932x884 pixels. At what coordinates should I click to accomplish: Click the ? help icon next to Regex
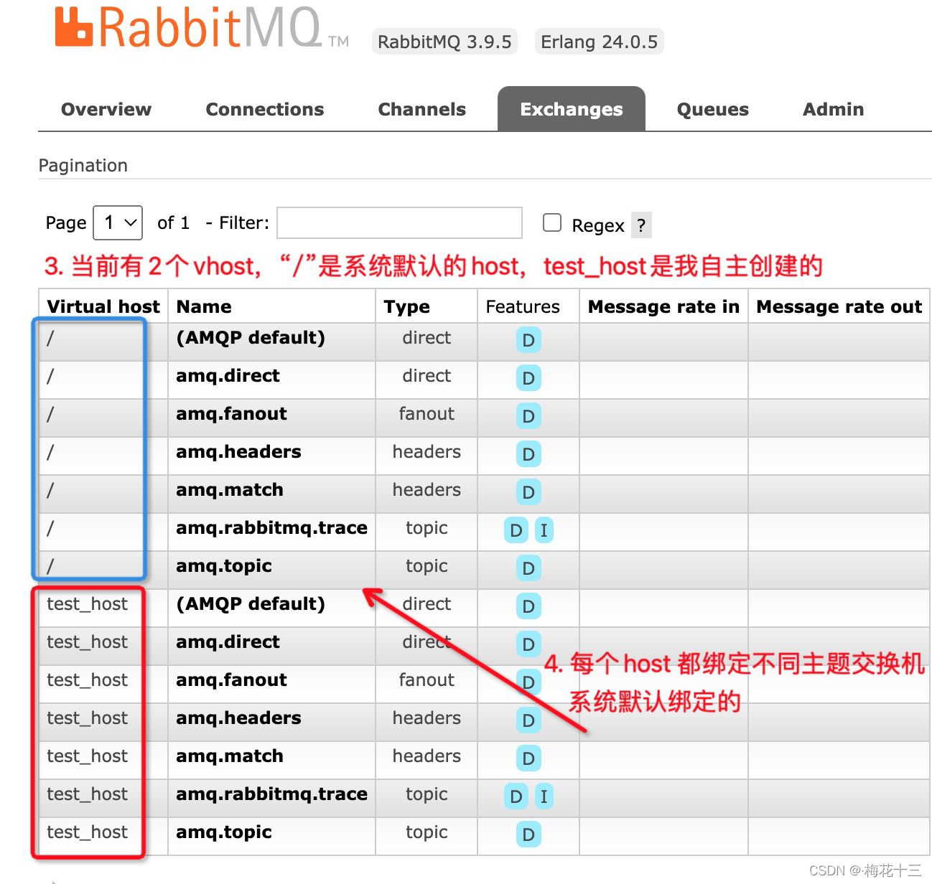click(x=641, y=225)
